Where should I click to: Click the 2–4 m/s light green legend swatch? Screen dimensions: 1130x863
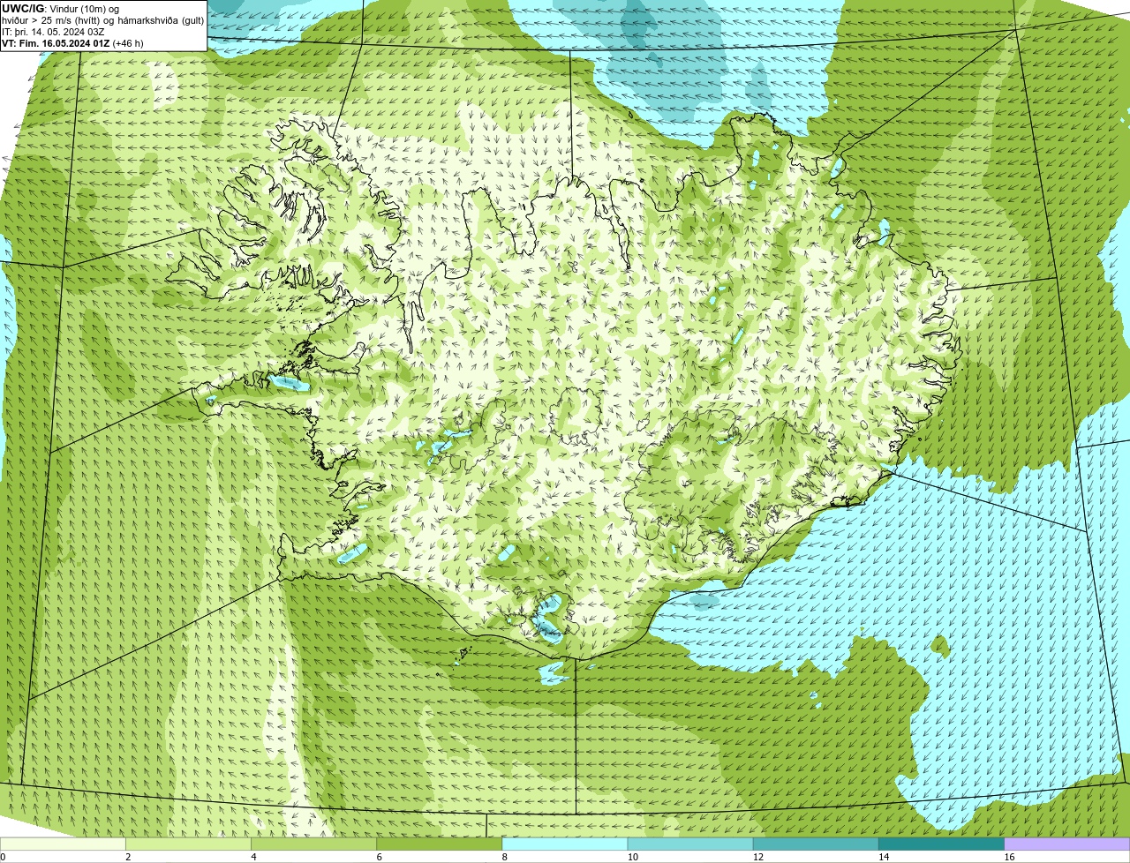[x=189, y=844]
